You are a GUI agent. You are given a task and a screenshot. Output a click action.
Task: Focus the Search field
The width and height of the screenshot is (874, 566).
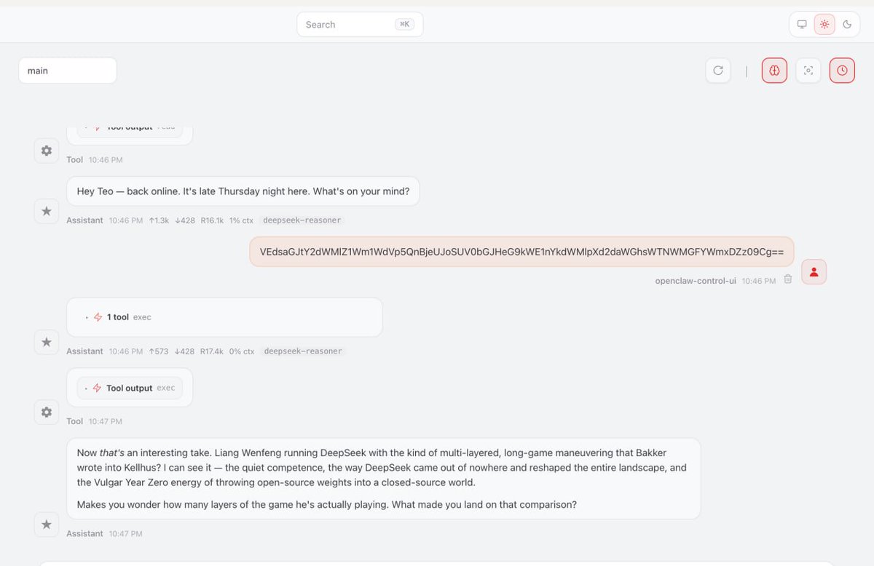click(360, 24)
